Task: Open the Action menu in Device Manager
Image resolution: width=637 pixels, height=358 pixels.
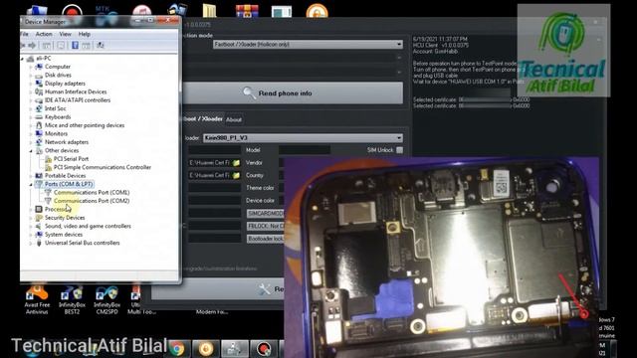Action: (44, 34)
